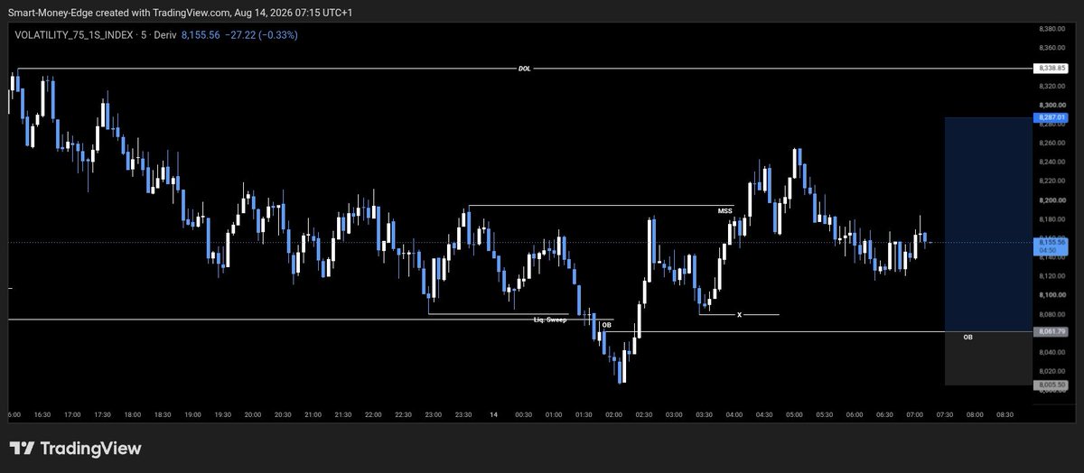Click the 14 date label on time axis
The height and width of the screenshot is (473, 1084).
[493, 414]
